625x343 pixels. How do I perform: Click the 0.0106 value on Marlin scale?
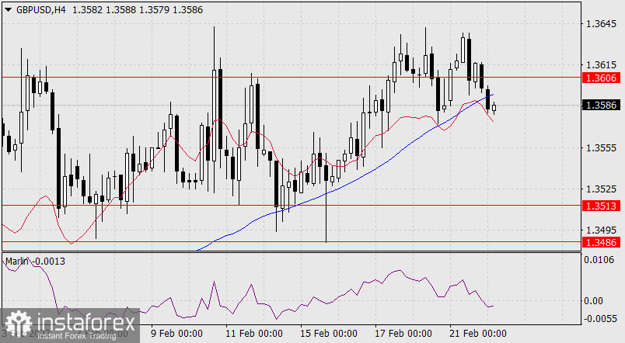602,260
